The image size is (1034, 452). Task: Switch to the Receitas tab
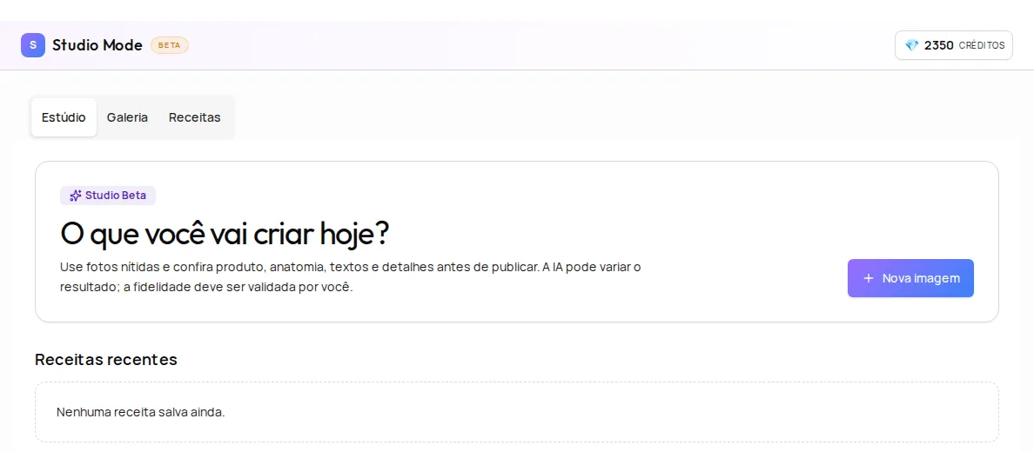(195, 117)
